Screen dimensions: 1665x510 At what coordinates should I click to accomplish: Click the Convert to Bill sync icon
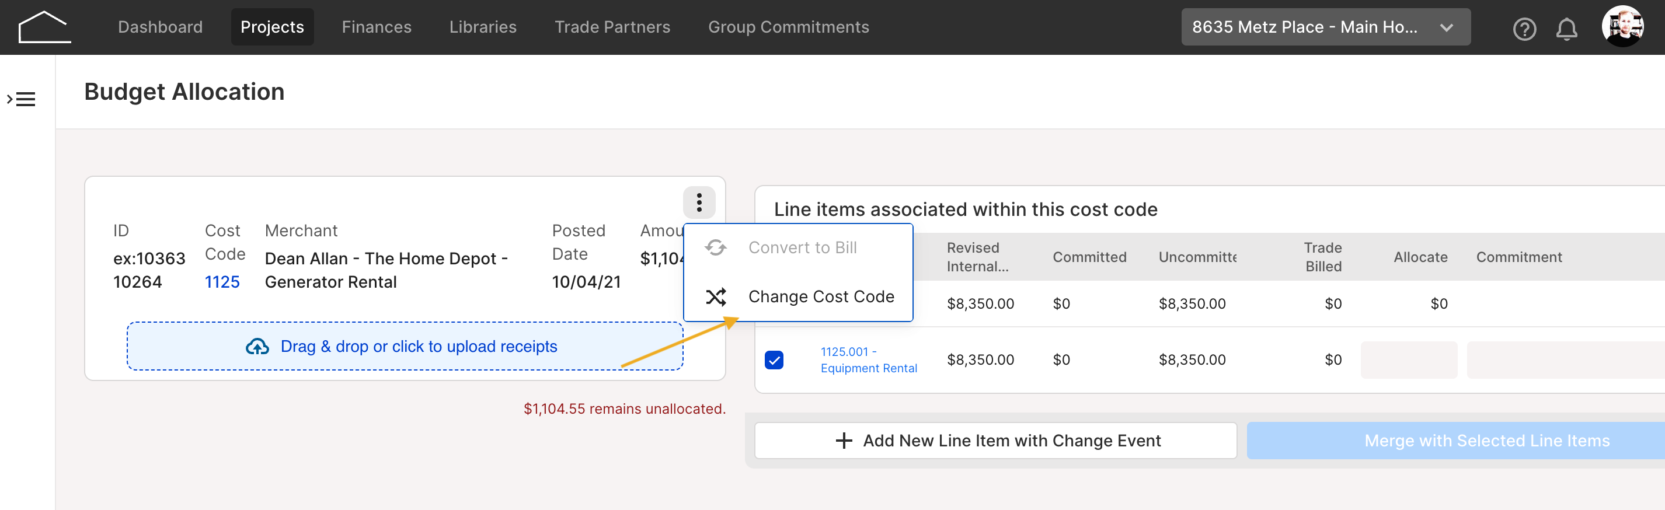pos(716,247)
